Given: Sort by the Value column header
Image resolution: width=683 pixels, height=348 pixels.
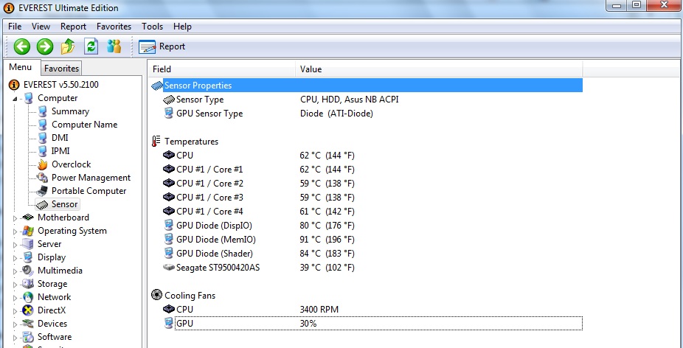Looking at the screenshot, I should click(x=439, y=69).
